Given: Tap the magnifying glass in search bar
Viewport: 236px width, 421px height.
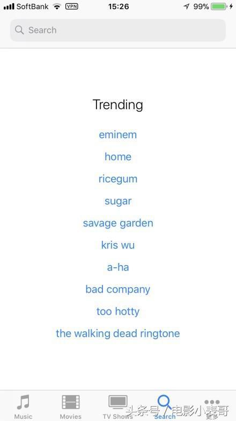Looking at the screenshot, I should click(x=19, y=30).
